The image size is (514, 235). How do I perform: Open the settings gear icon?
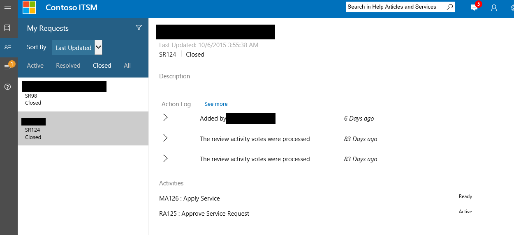point(512,7)
